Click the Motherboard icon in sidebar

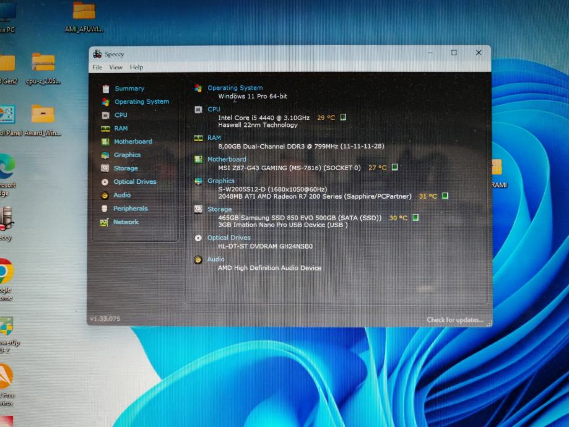click(105, 142)
